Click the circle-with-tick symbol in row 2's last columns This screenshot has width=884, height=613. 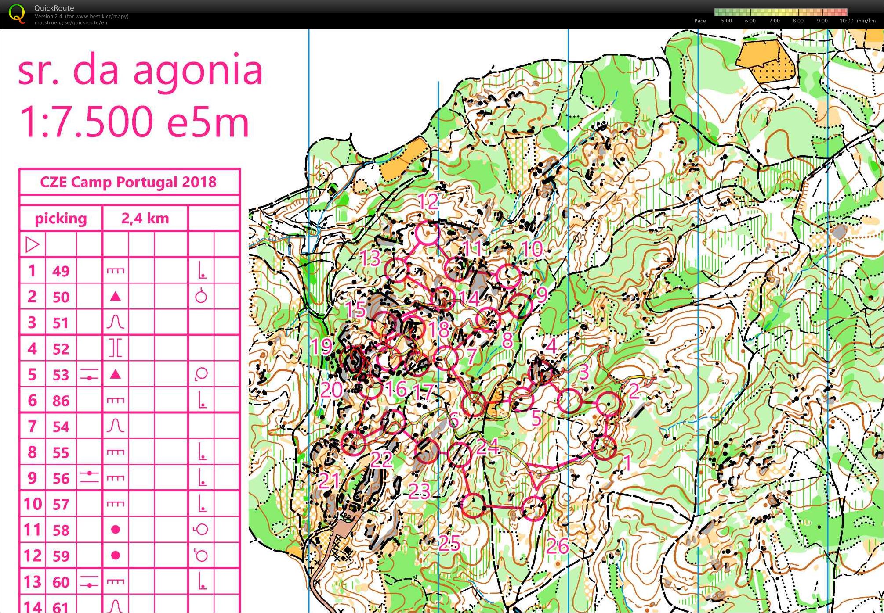pyautogui.click(x=201, y=296)
